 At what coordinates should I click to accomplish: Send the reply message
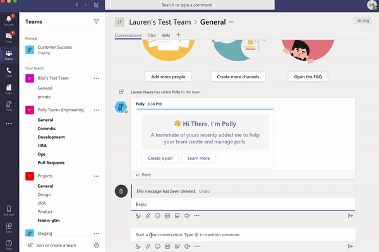(x=350, y=216)
